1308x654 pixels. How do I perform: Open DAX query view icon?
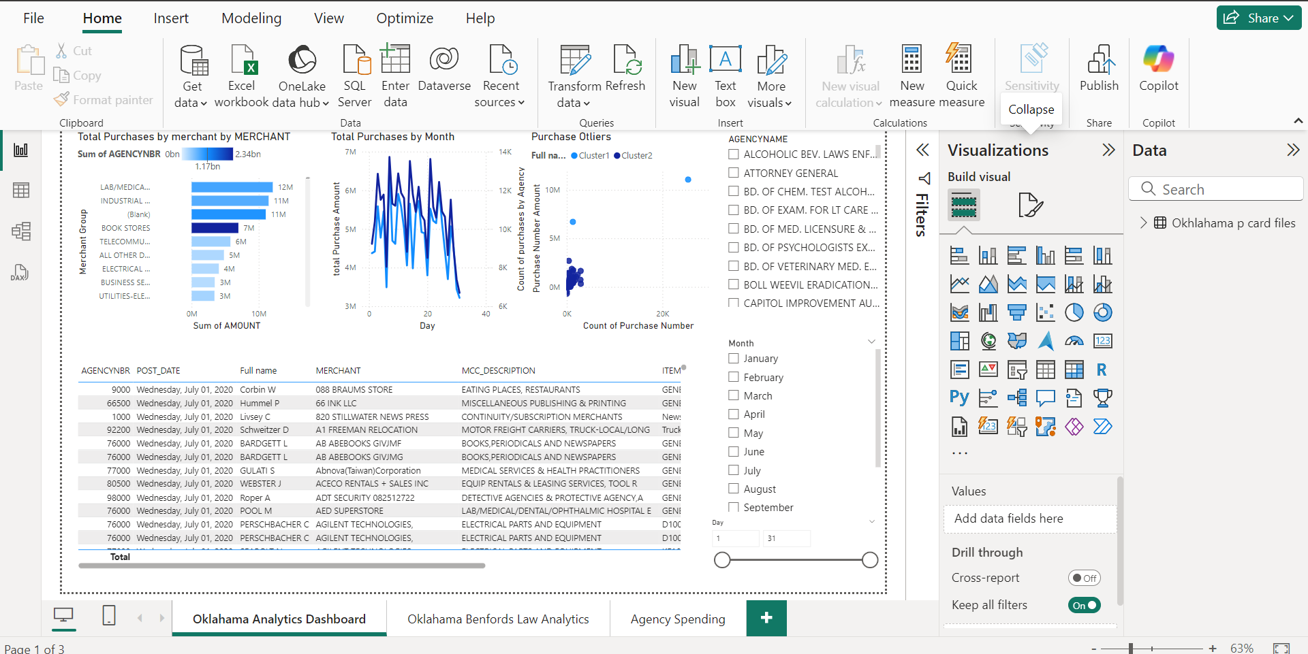point(20,273)
